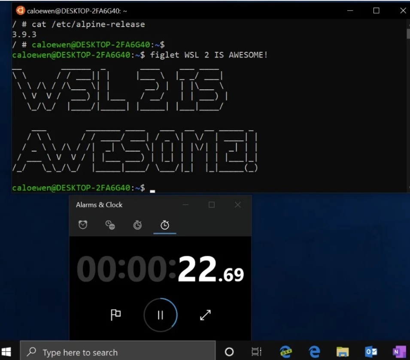Expand the stopwatch to full view
Screen dimensions: 410x360
205,315
